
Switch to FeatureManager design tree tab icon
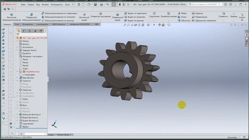19,31
